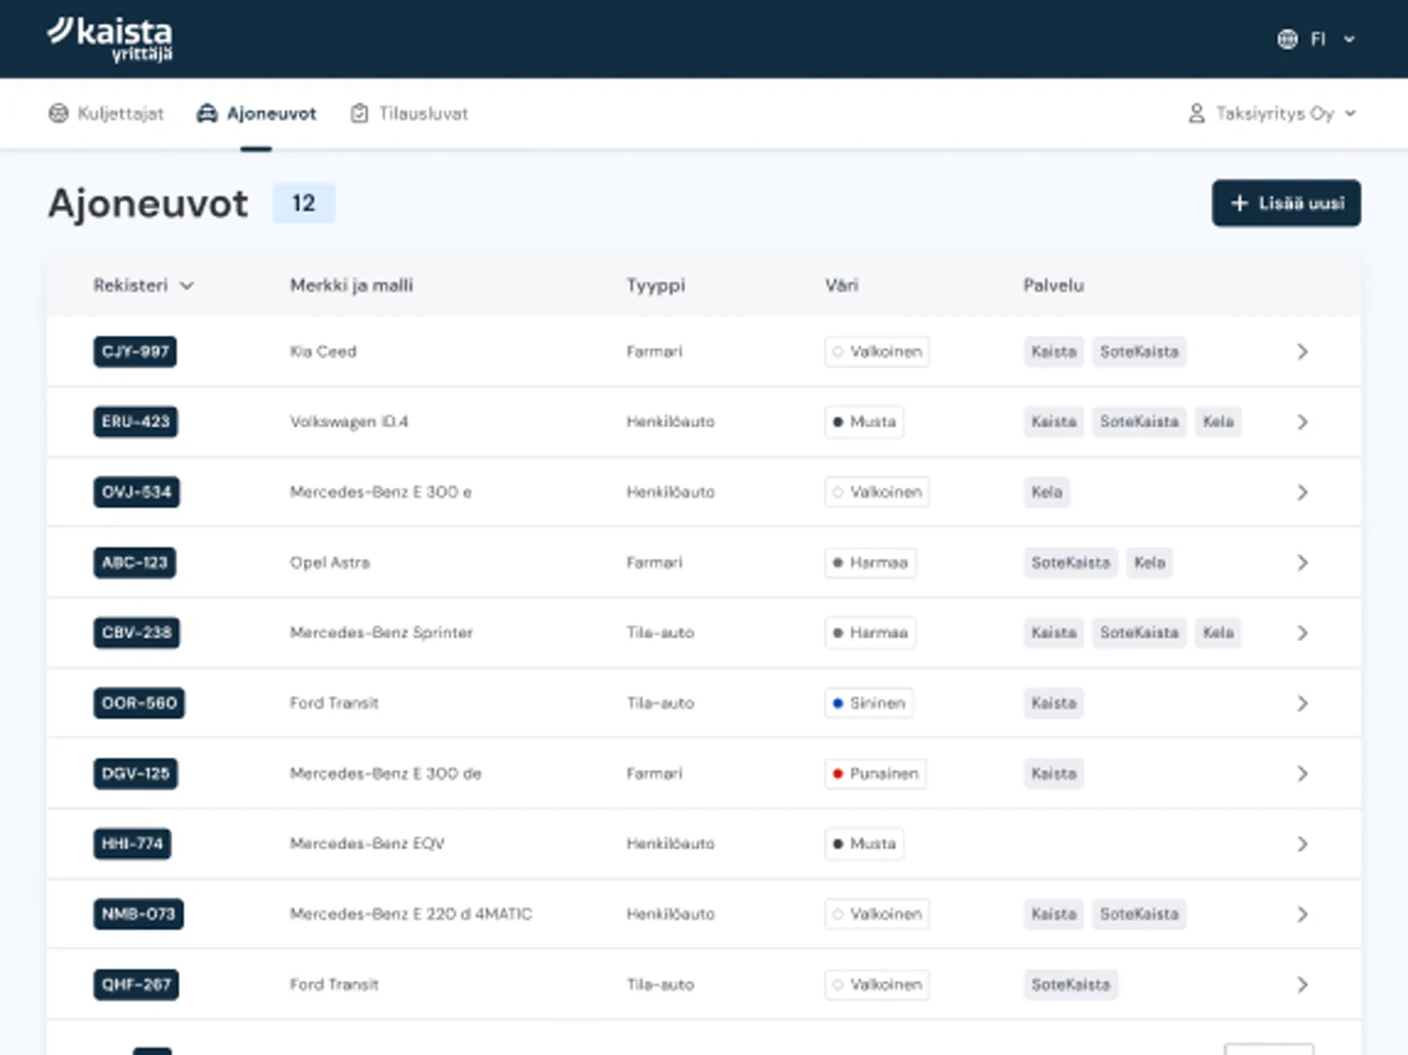
Task: Click Mercedes-Benz EQV model text
Action: tap(367, 844)
